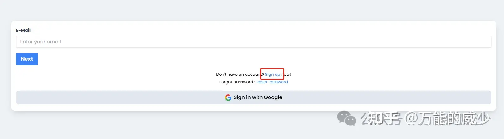
Task: Focus the E-Mail input field
Action: coord(253,42)
